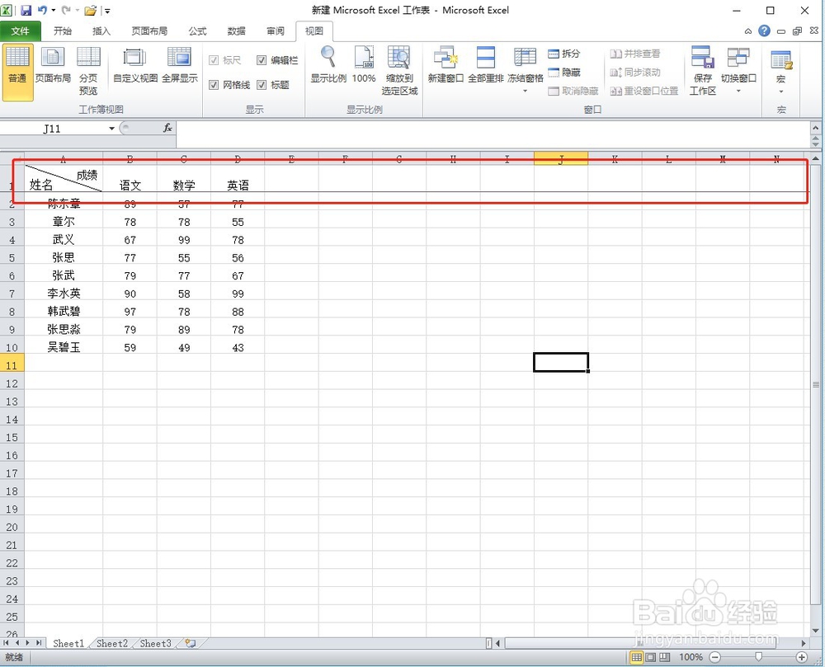Open Page Break Preview (分页预览)

[88, 71]
